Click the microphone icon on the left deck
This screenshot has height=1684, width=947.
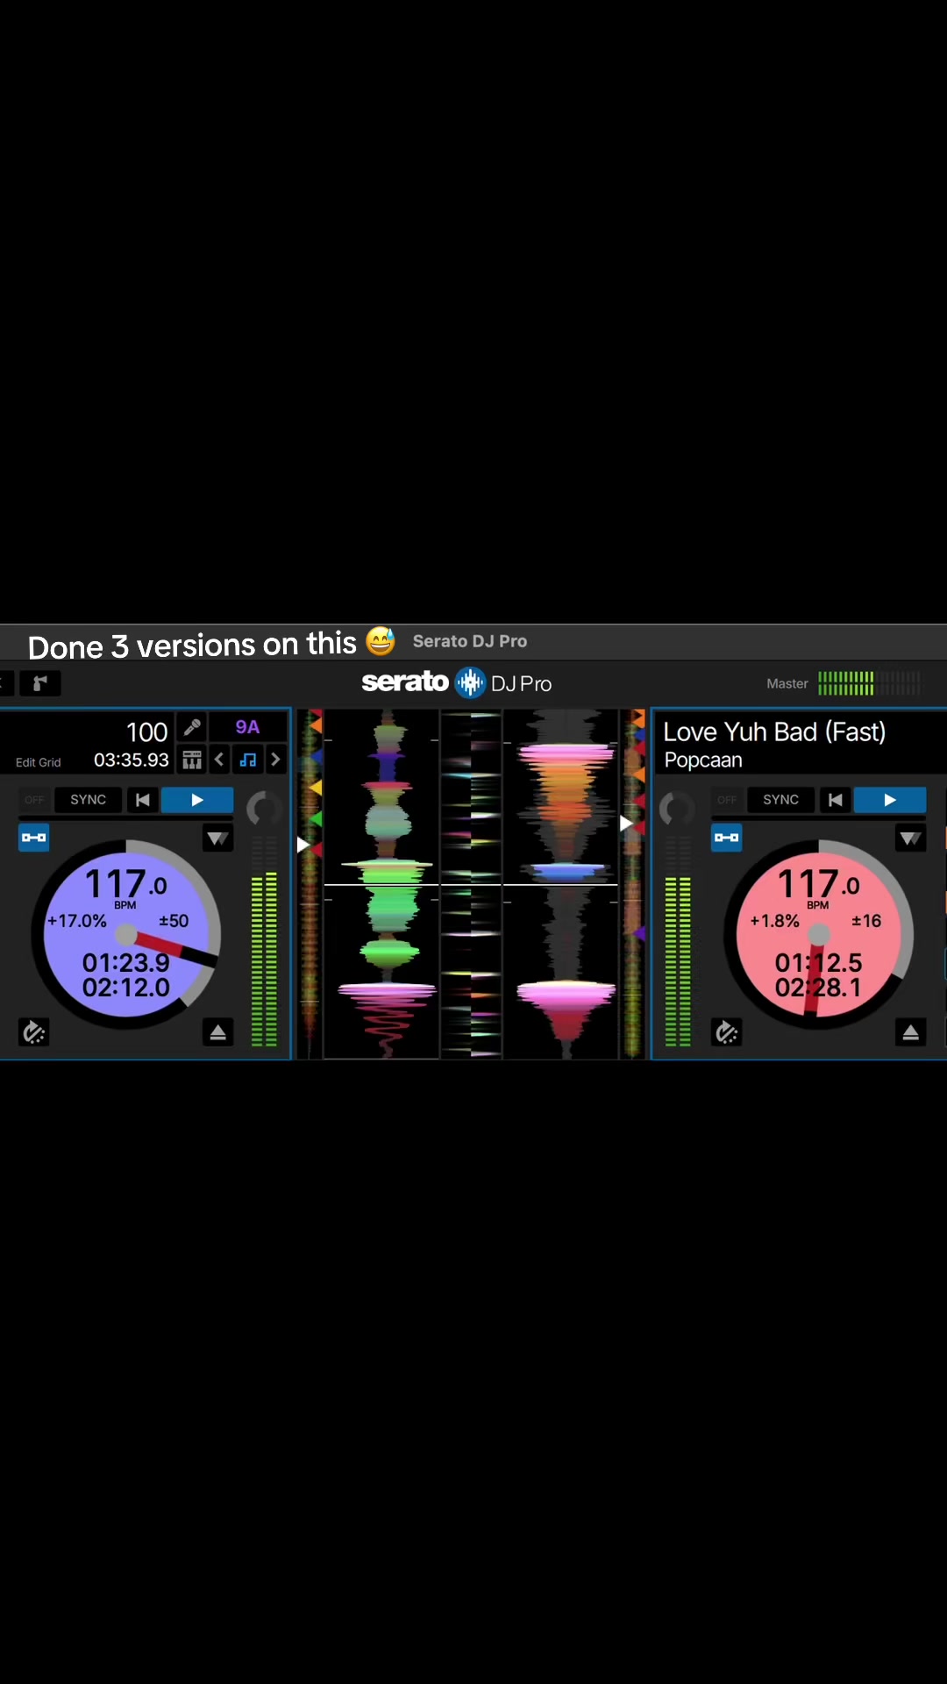[x=192, y=727]
